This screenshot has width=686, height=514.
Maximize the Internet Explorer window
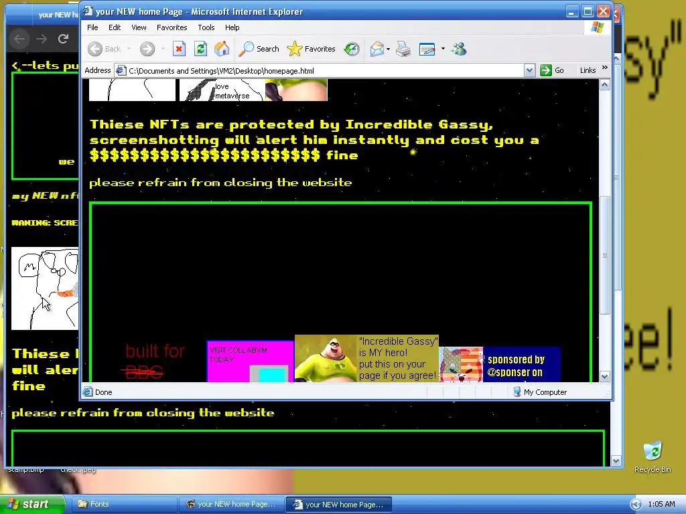[588, 11]
